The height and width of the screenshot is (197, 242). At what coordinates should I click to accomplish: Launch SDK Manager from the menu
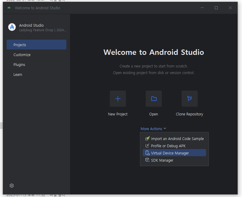click(x=174, y=160)
